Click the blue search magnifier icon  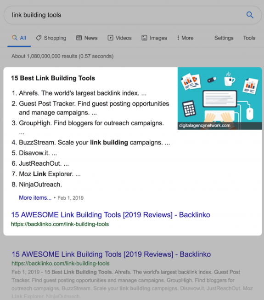click(250, 15)
